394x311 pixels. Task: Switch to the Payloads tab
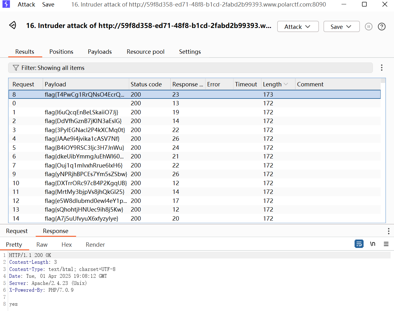(x=100, y=52)
